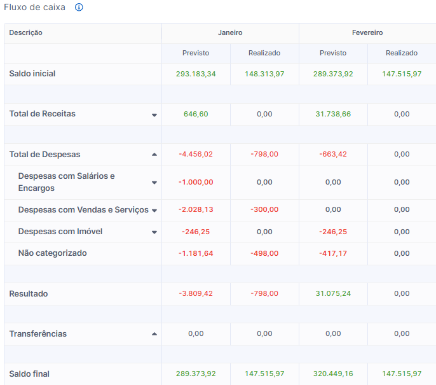Screen dimensions: 436x385
Task: Click Não categorizado value -498,00
Action: click(264, 254)
